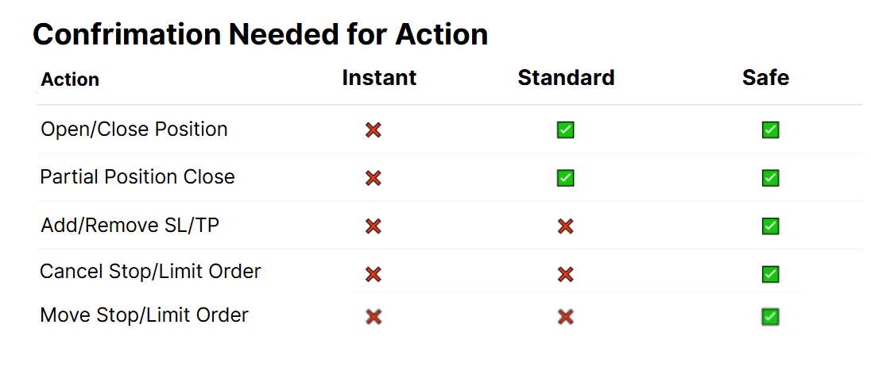This screenshot has width=871, height=371.
Task: Toggle green check for Cancel Stop/Limit Order under Safe
Action: [770, 274]
